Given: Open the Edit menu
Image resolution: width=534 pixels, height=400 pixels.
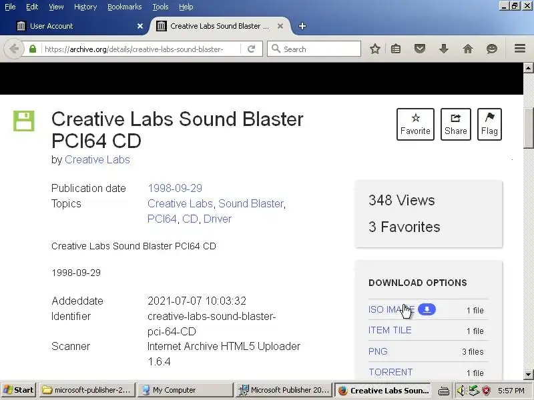Looking at the screenshot, I should coord(32,7).
